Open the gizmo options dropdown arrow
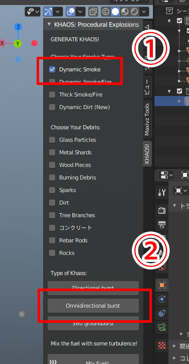Image resolution: width=189 pixels, height=364 pixels. click(58, 11)
